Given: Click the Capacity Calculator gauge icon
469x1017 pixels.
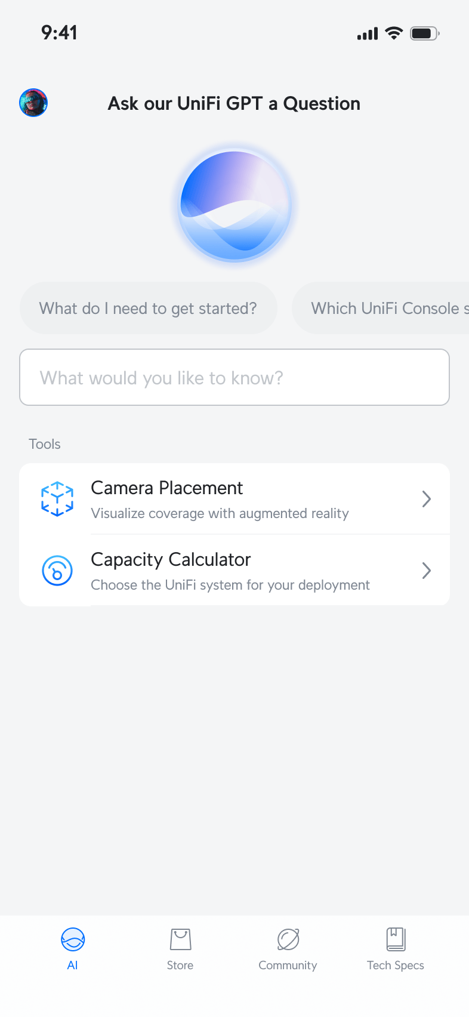Looking at the screenshot, I should 57,571.
